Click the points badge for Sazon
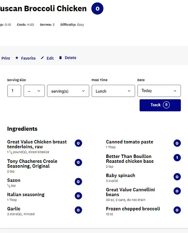This screenshot has height=233, width=188. [x=78, y=181]
